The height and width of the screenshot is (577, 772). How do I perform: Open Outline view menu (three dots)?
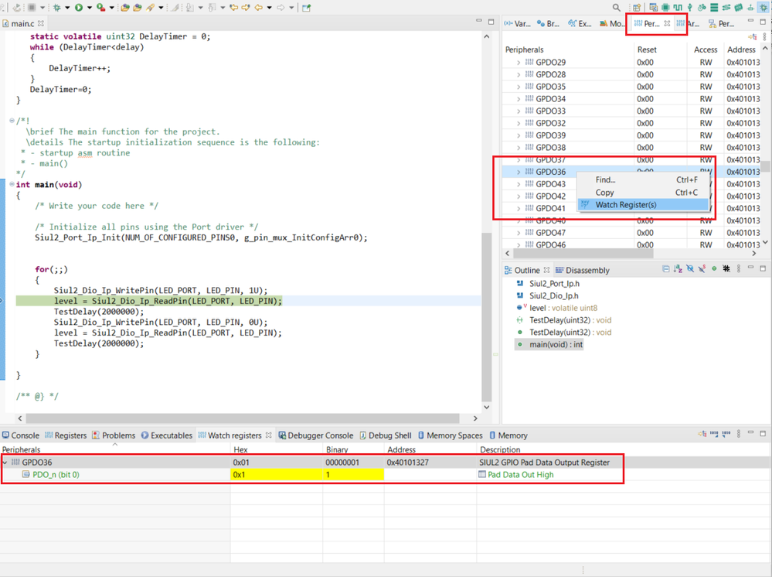tap(739, 268)
